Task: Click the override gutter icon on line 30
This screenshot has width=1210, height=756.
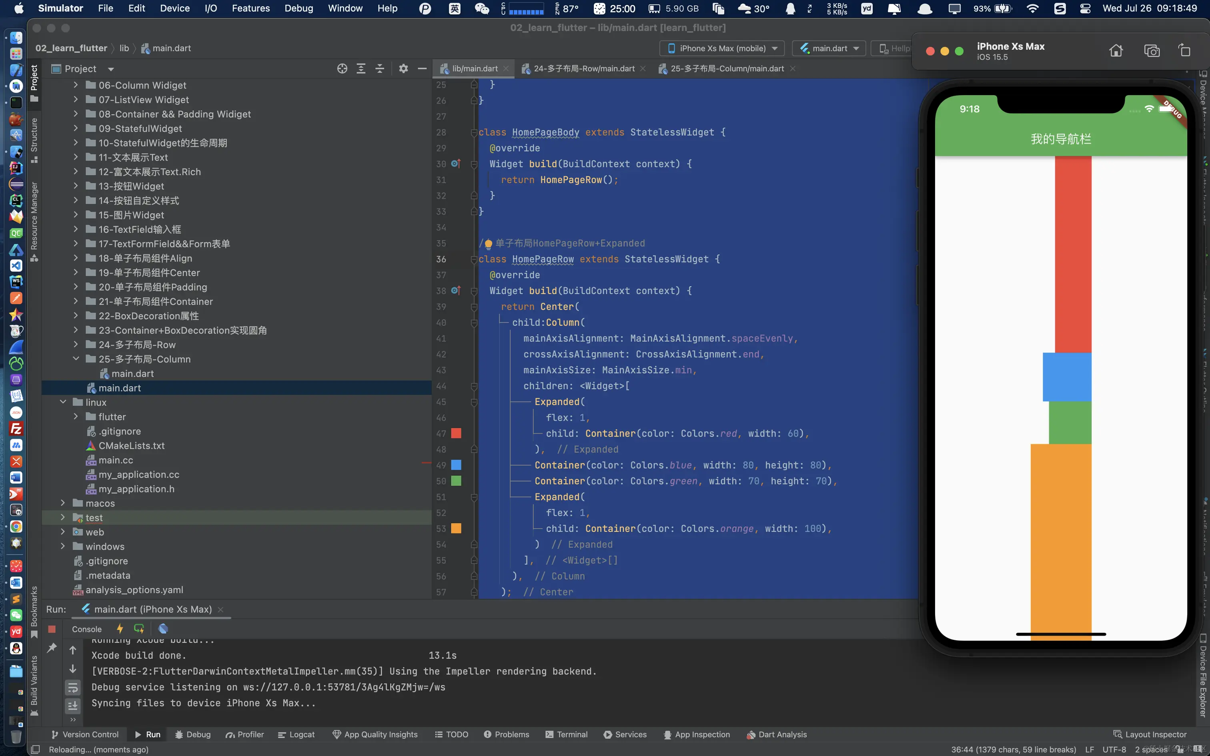Action: (x=456, y=164)
